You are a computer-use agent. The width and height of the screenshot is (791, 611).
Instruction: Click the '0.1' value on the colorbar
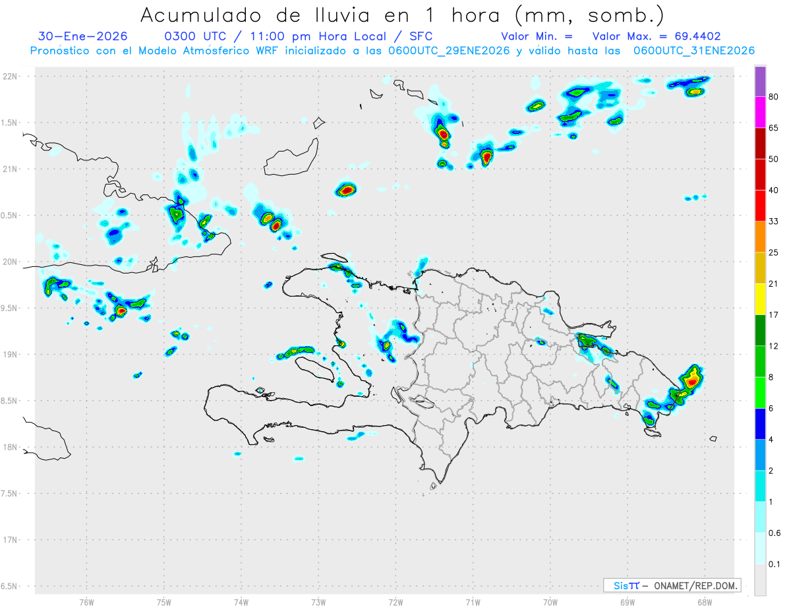pyautogui.click(x=775, y=564)
